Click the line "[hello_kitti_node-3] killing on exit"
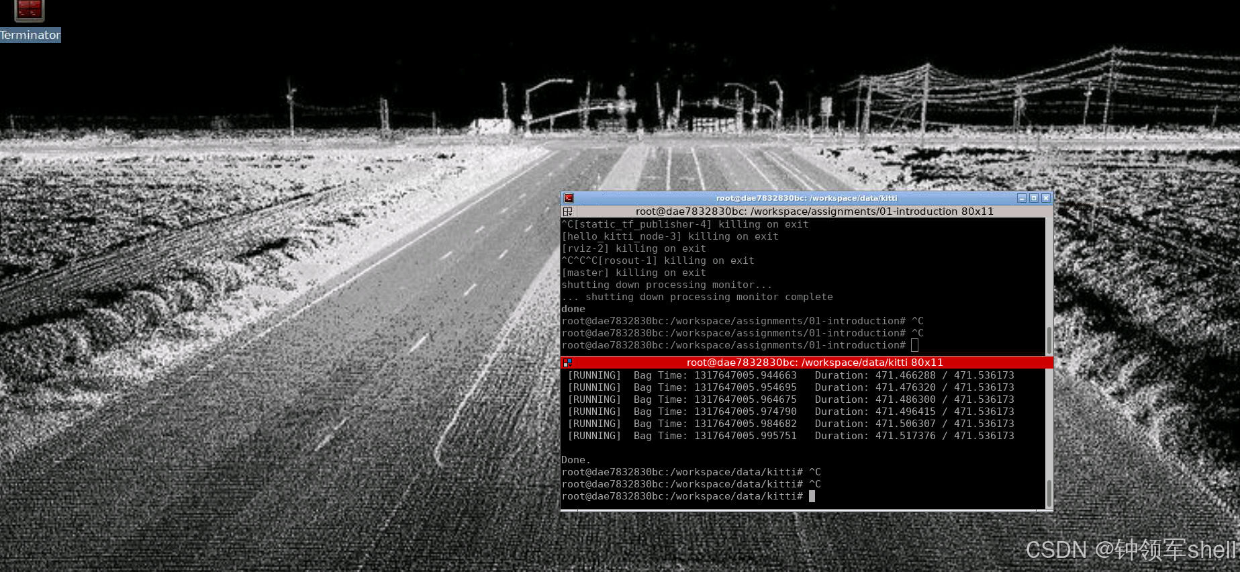This screenshot has height=572, width=1240. (670, 236)
